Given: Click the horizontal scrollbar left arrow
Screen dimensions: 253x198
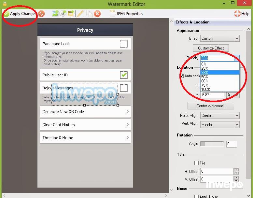Looking at the screenshot, I should coord(4,196).
